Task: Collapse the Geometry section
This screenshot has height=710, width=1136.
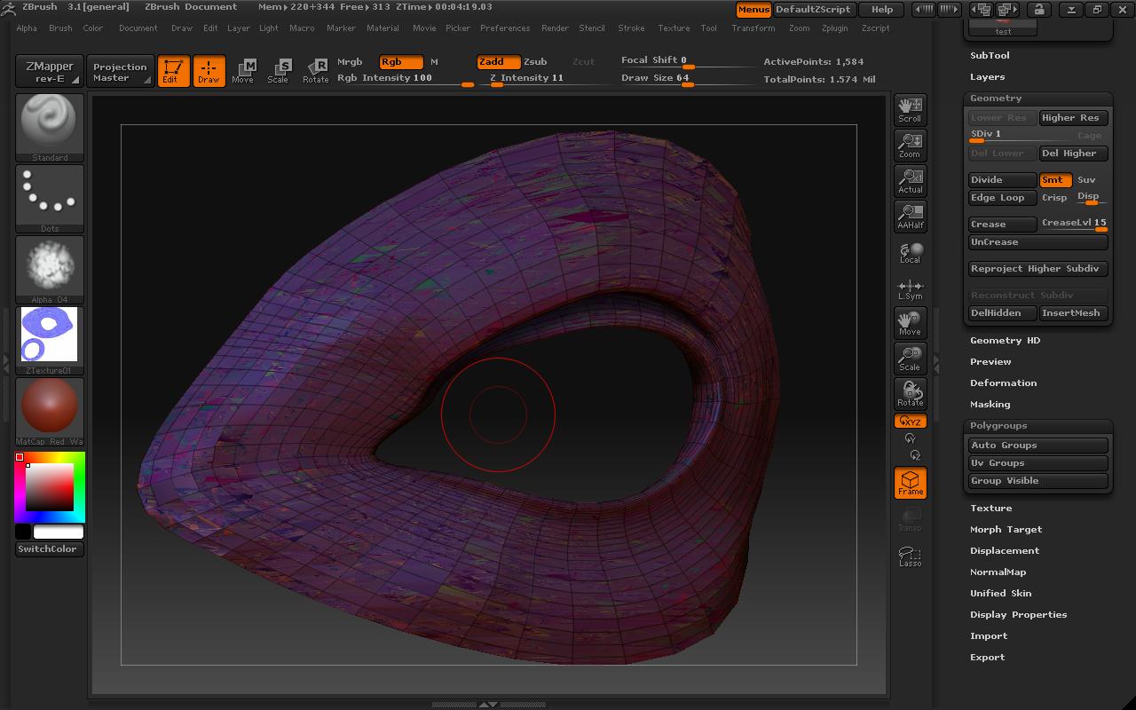Action: coord(996,98)
